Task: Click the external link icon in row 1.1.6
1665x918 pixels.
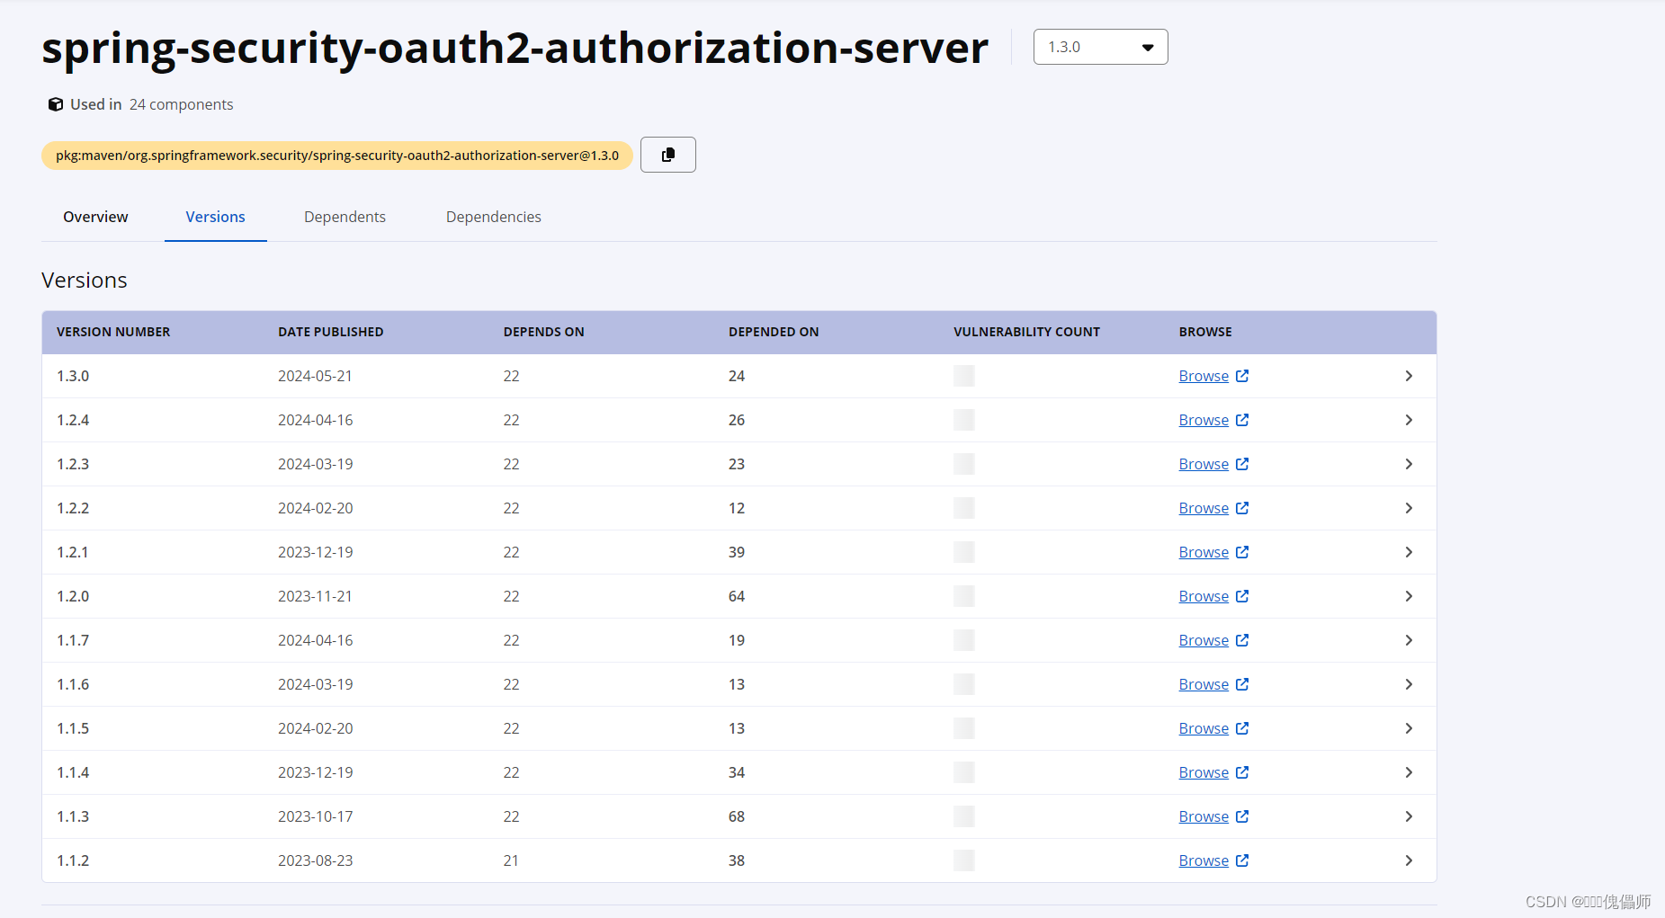Action: pyautogui.click(x=1242, y=684)
